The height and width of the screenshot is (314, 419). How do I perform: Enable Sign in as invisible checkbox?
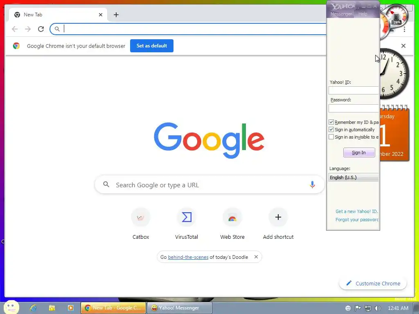(331, 137)
